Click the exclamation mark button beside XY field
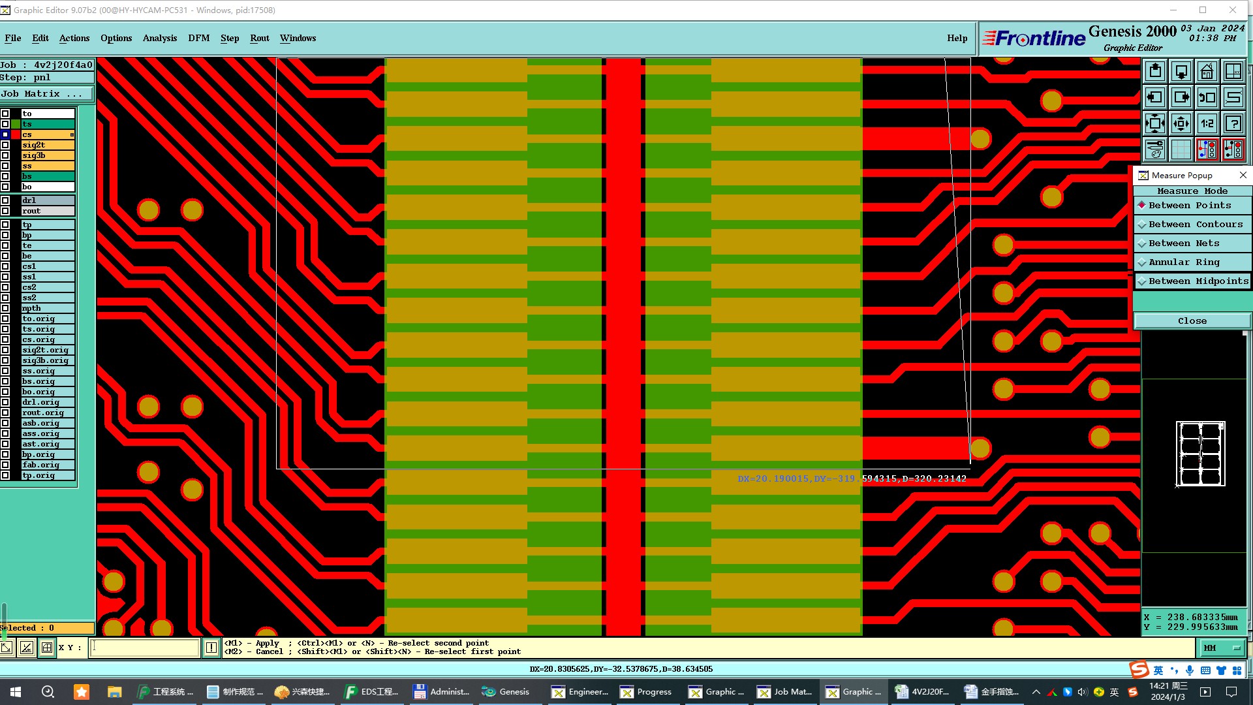Viewport: 1253px width, 705px height. click(211, 648)
